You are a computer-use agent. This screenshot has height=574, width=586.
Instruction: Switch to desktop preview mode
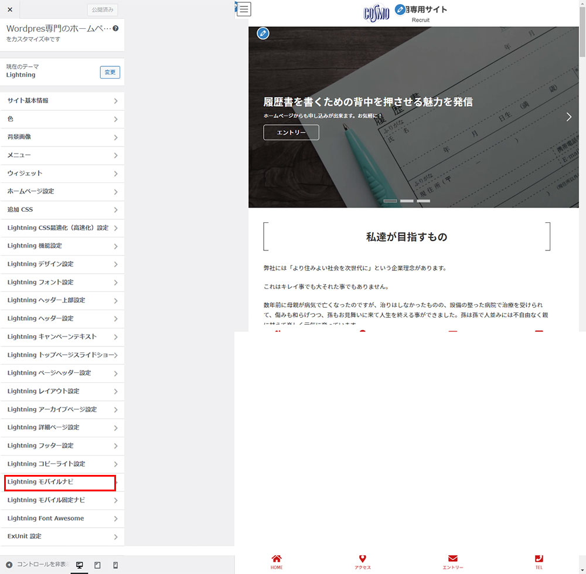pos(79,565)
